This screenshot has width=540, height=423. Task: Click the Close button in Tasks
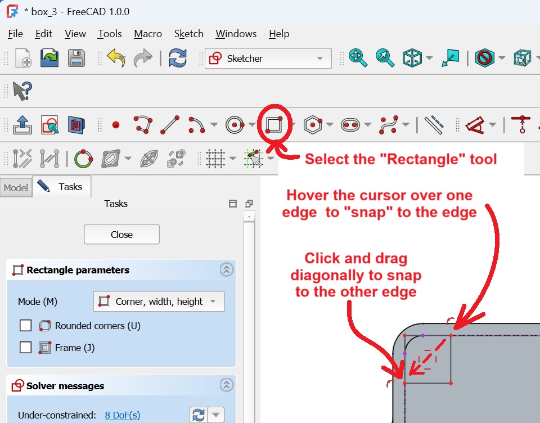(x=121, y=235)
